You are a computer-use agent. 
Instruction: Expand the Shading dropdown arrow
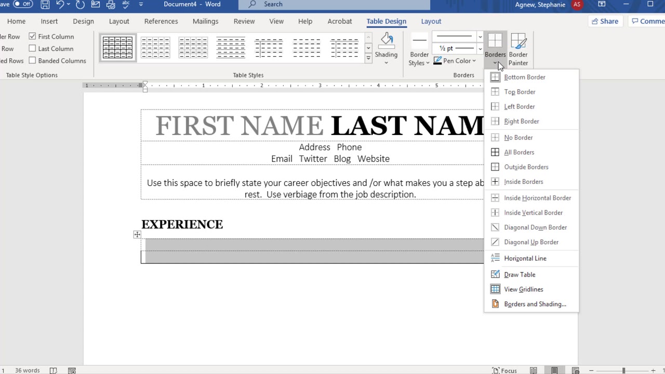point(386,63)
